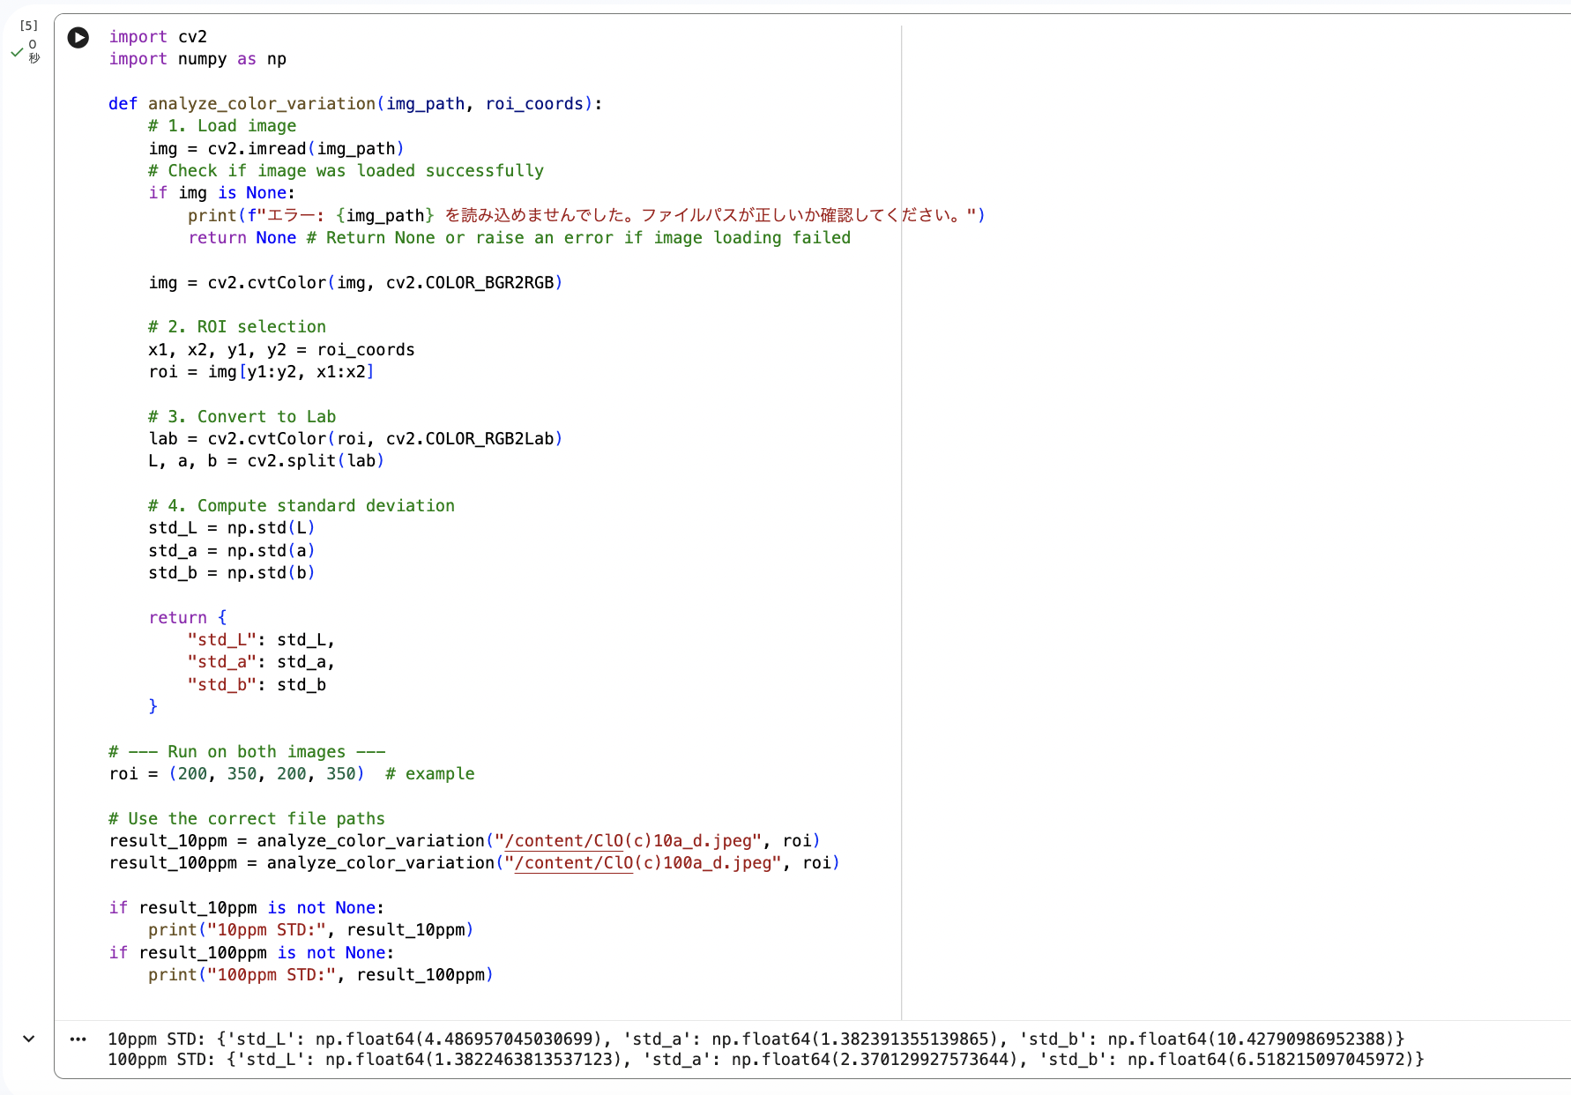Open the output options ellipsis menu
Screen dimensions: 1571x1095
(79, 1039)
